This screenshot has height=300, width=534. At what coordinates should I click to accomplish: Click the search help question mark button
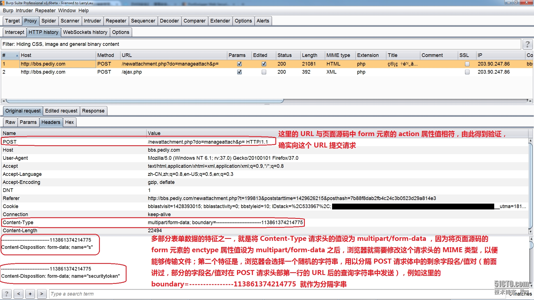point(7,294)
